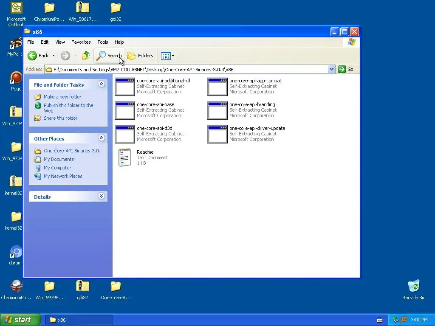
Task: Open the Views dropdown button
Action: coord(167,56)
